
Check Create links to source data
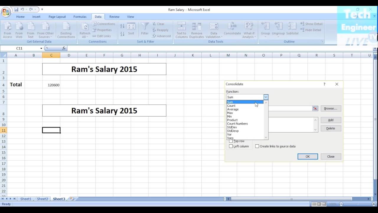tap(257, 146)
